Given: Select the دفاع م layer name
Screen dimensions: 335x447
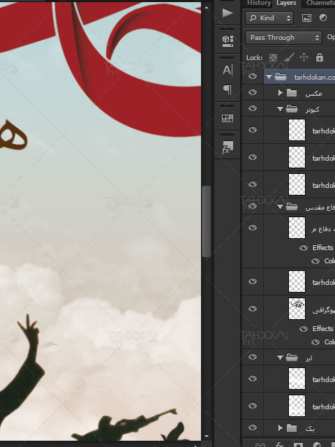Looking at the screenshot, I should 322,228.
